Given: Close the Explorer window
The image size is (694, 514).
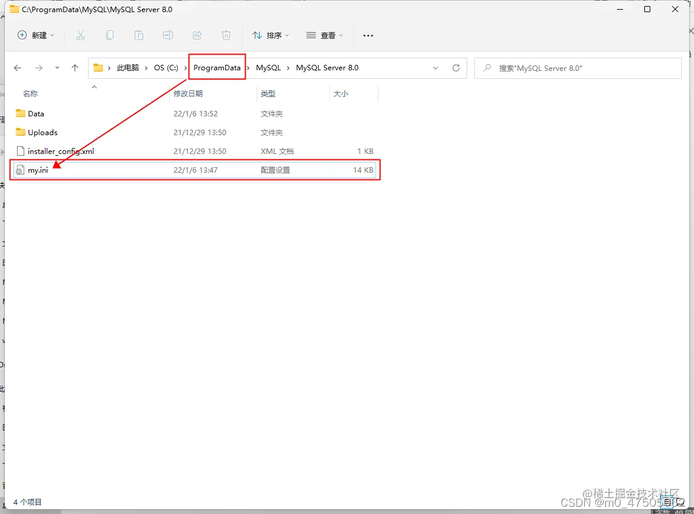Looking at the screenshot, I should pos(675,9).
